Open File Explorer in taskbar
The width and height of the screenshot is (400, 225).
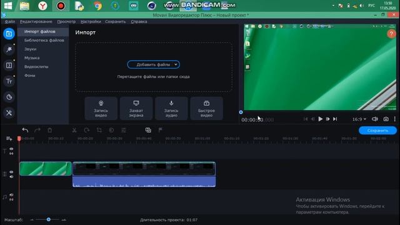(24, 6)
